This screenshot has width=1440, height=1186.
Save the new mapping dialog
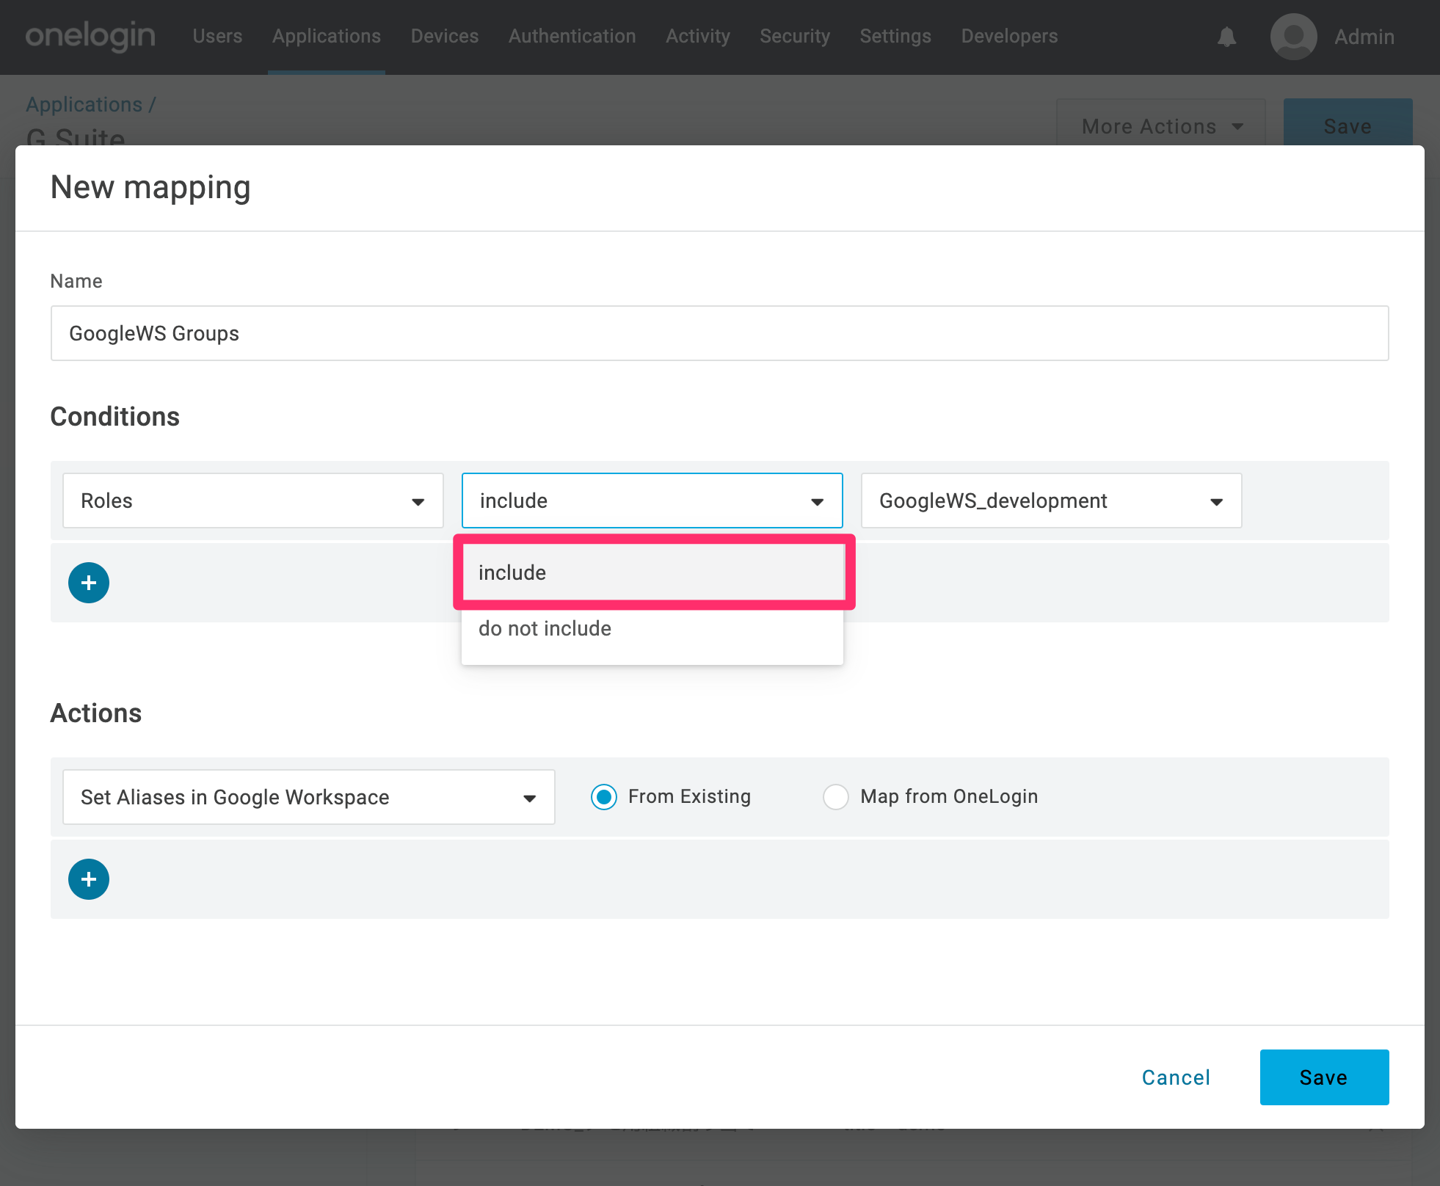click(1324, 1077)
